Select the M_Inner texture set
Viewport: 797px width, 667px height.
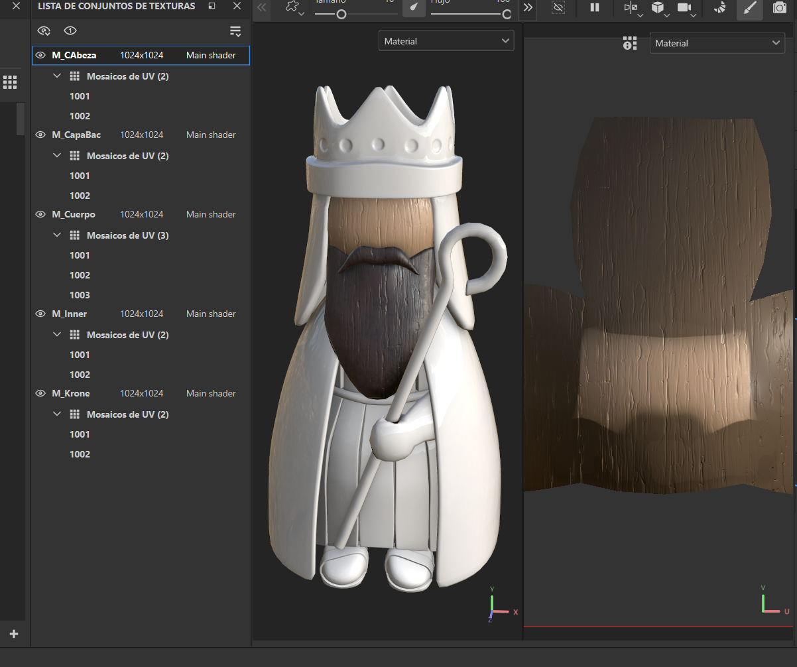click(70, 314)
